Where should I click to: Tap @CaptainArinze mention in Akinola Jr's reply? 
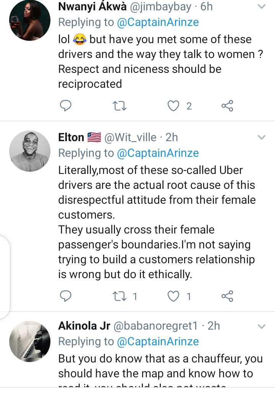point(158,341)
